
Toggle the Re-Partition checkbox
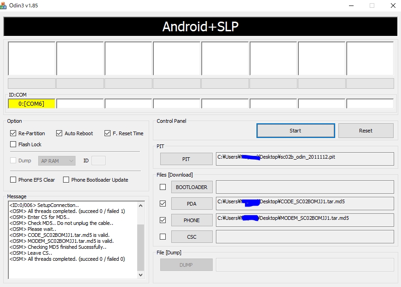click(13, 133)
